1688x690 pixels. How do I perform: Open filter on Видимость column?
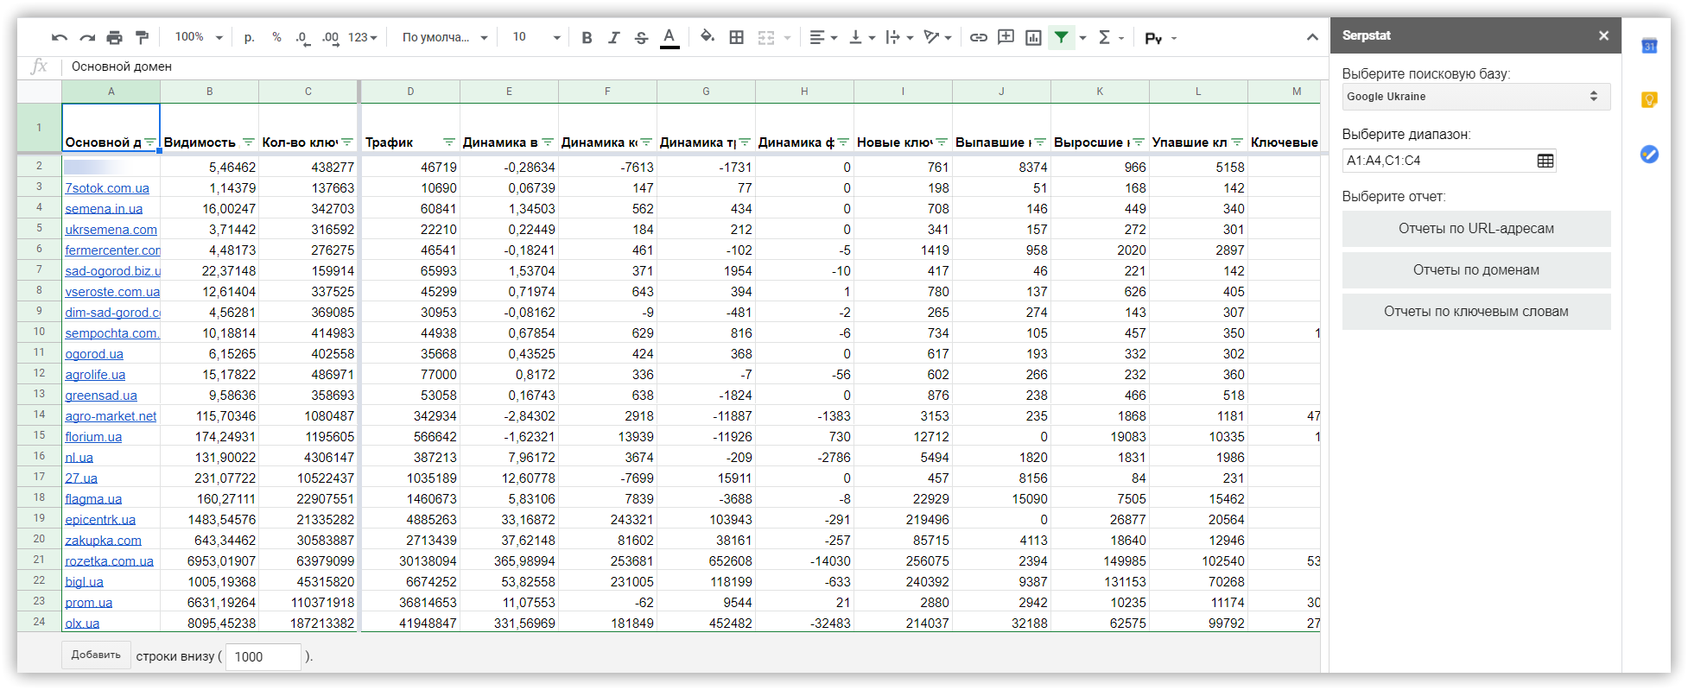click(249, 142)
